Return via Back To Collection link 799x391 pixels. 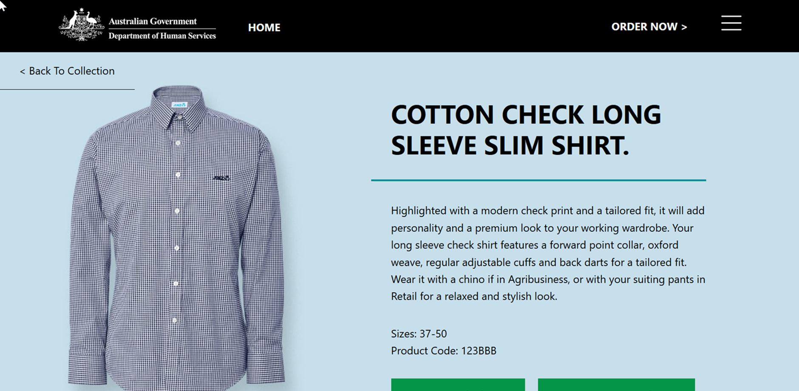click(67, 71)
